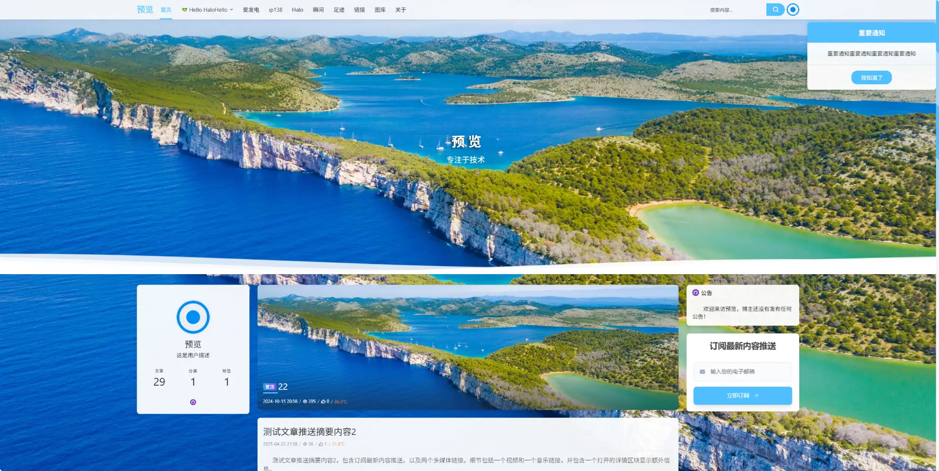Click the 立即订阅 subscribe button
The height and width of the screenshot is (471, 939).
pos(742,396)
